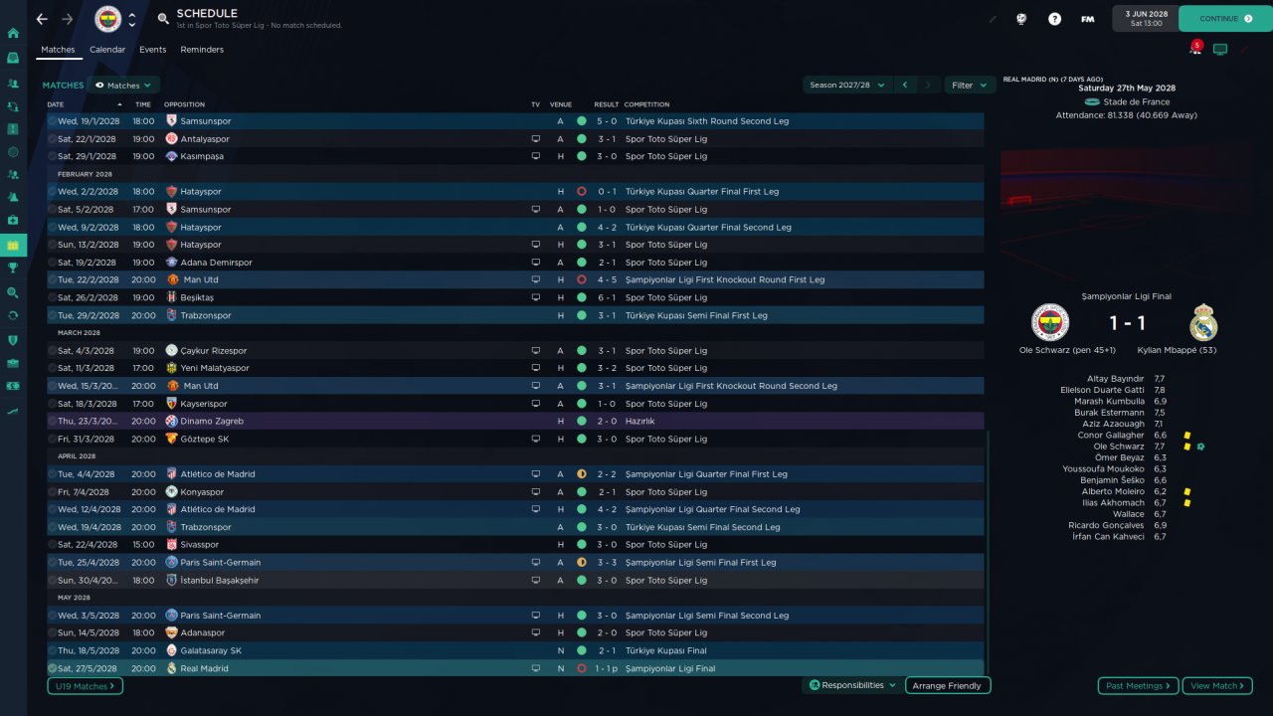Click the Arrange Friendly button
The height and width of the screenshot is (716, 1273).
click(x=947, y=685)
